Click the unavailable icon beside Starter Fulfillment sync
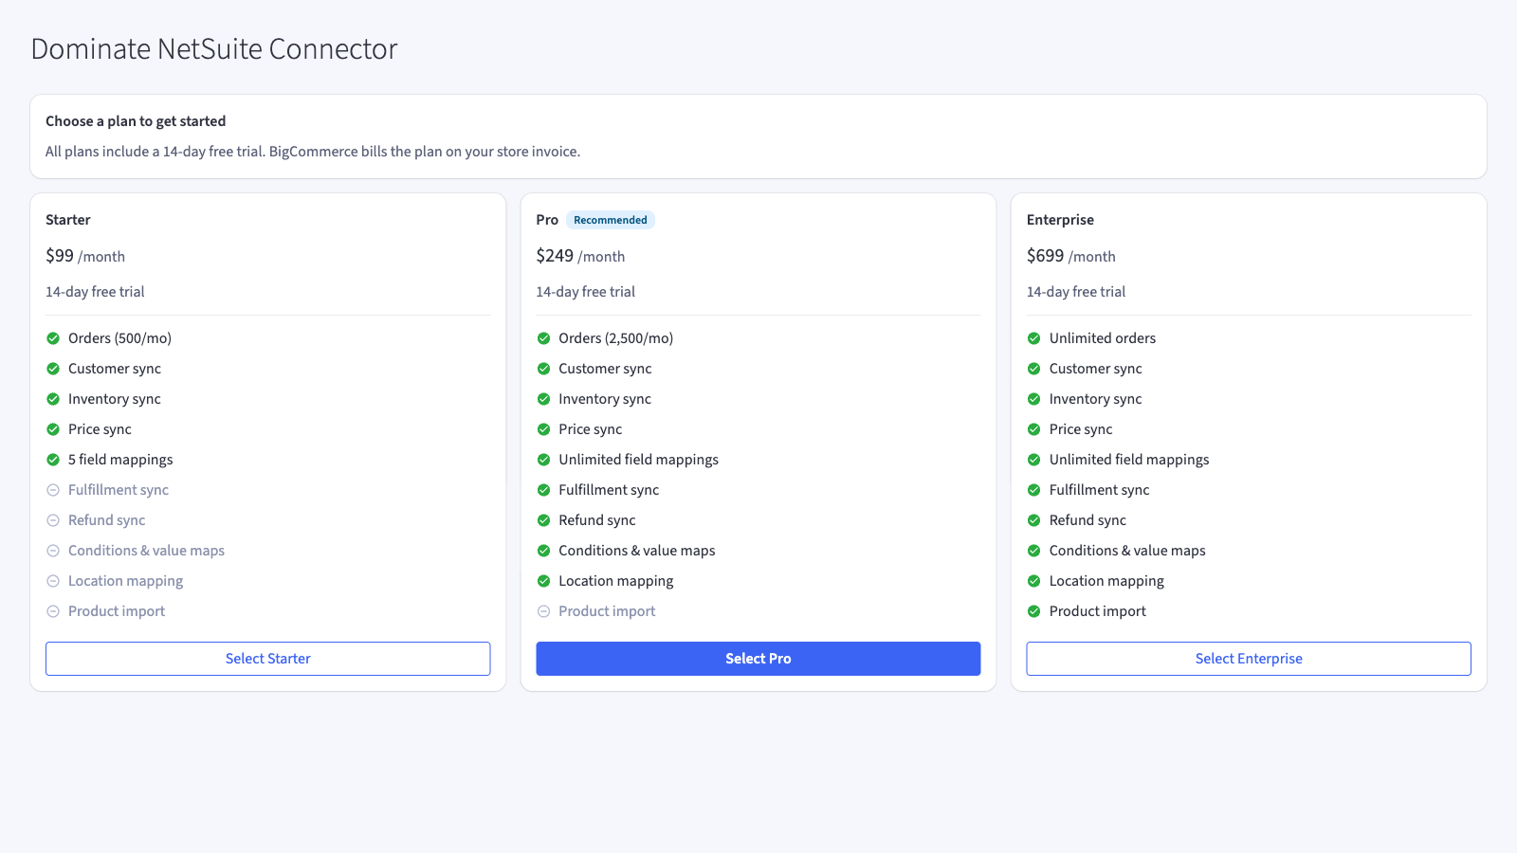Screen dimensions: 1517x853 click(53, 490)
